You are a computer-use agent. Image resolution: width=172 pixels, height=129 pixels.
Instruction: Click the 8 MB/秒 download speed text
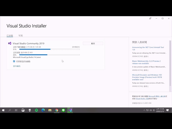tap(76, 47)
